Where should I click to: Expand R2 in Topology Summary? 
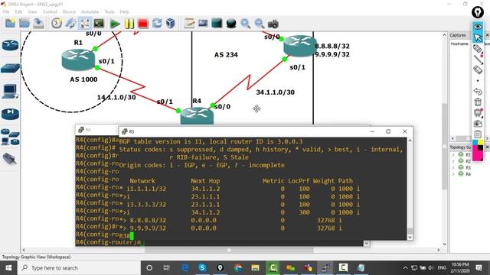pyautogui.click(x=453, y=161)
